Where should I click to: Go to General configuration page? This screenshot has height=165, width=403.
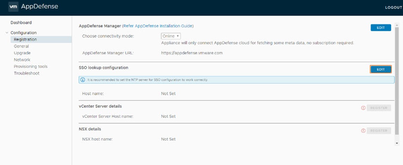tap(21, 46)
